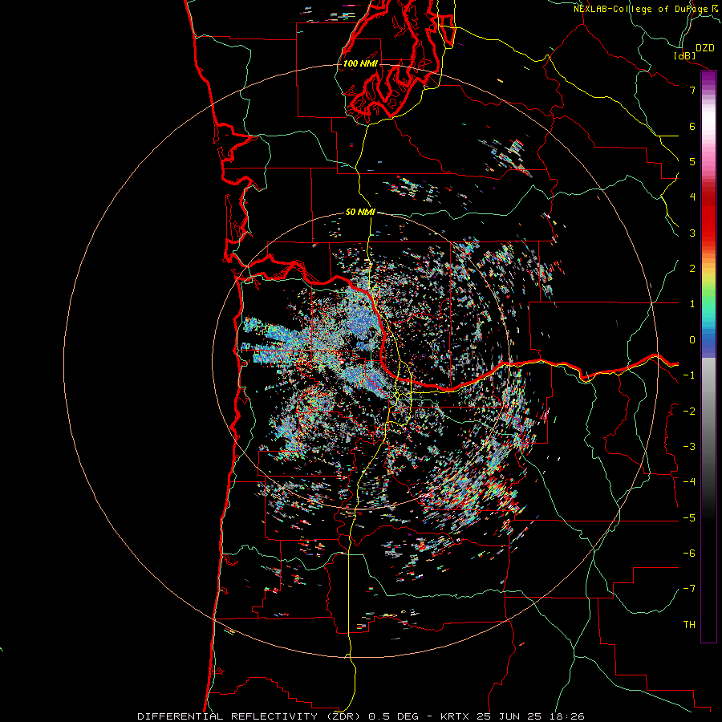This screenshot has width=722, height=722.
Task: Click the '50 NMI' range ring label
Action: click(360, 213)
